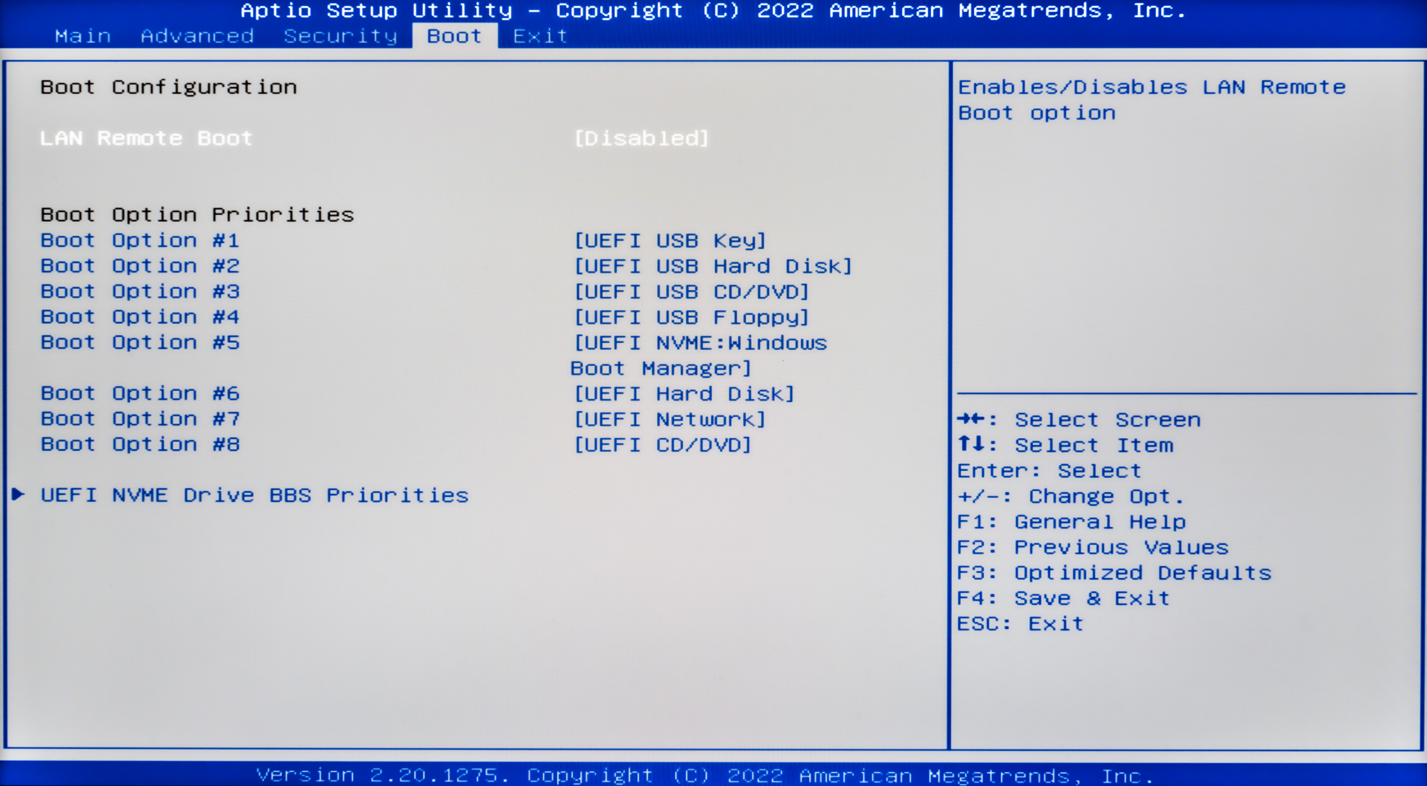Select the LAN Remote Boot setting
The width and height of the screenshot is (1427, 786).
tap(146, 138)
